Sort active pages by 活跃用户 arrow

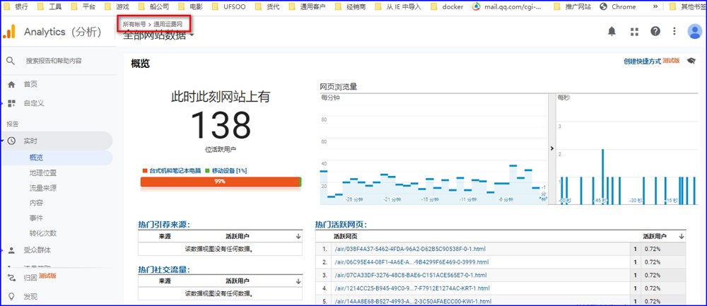(x=682, y=236)
